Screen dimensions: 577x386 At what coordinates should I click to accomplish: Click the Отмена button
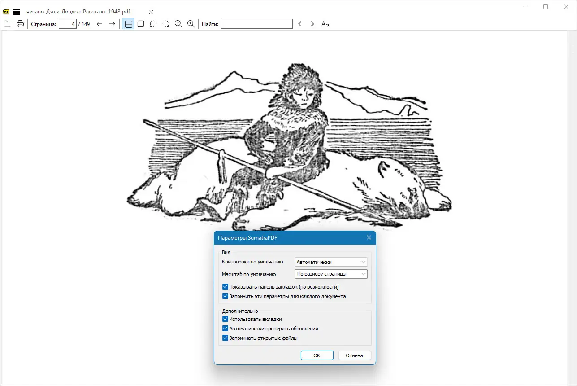tap(355, 355)
